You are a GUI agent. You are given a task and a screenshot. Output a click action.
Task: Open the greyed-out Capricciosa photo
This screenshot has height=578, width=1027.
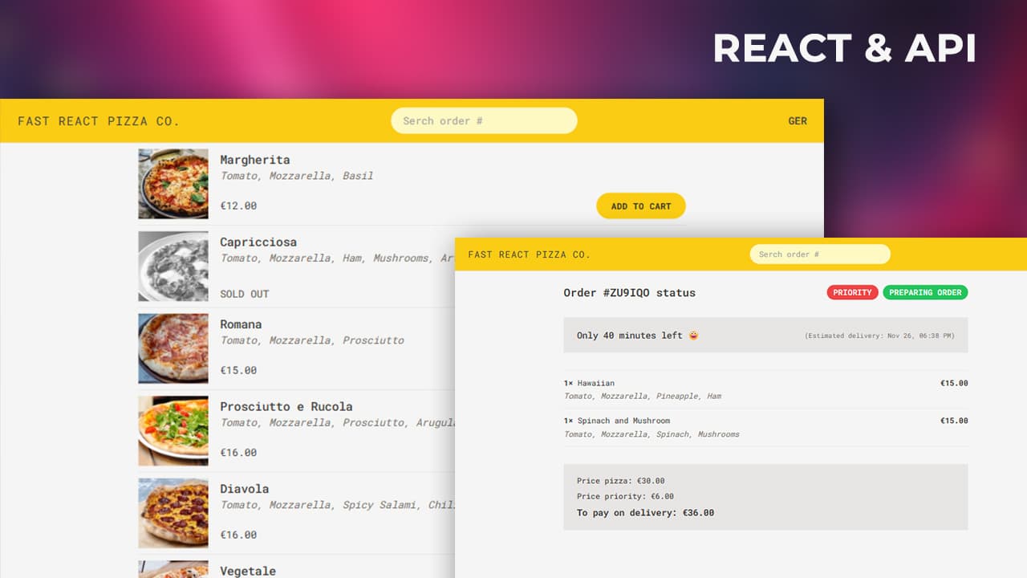point(173,266)
